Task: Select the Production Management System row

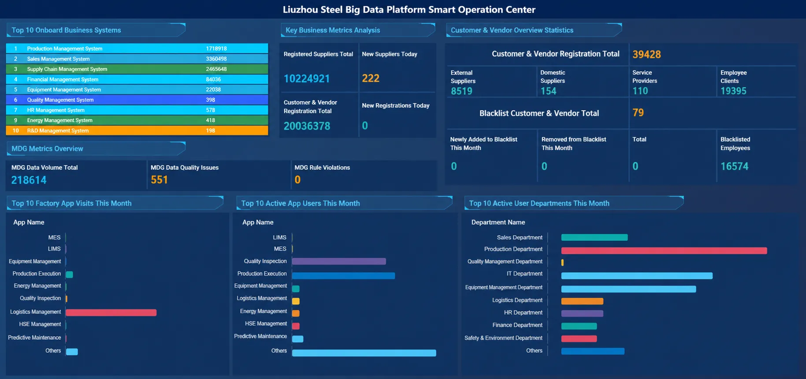Action: (x=137, y=48)
